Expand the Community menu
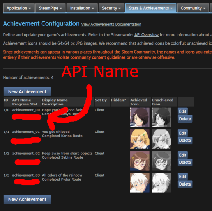This screenshot has height=211, width=212. point(193,8)
